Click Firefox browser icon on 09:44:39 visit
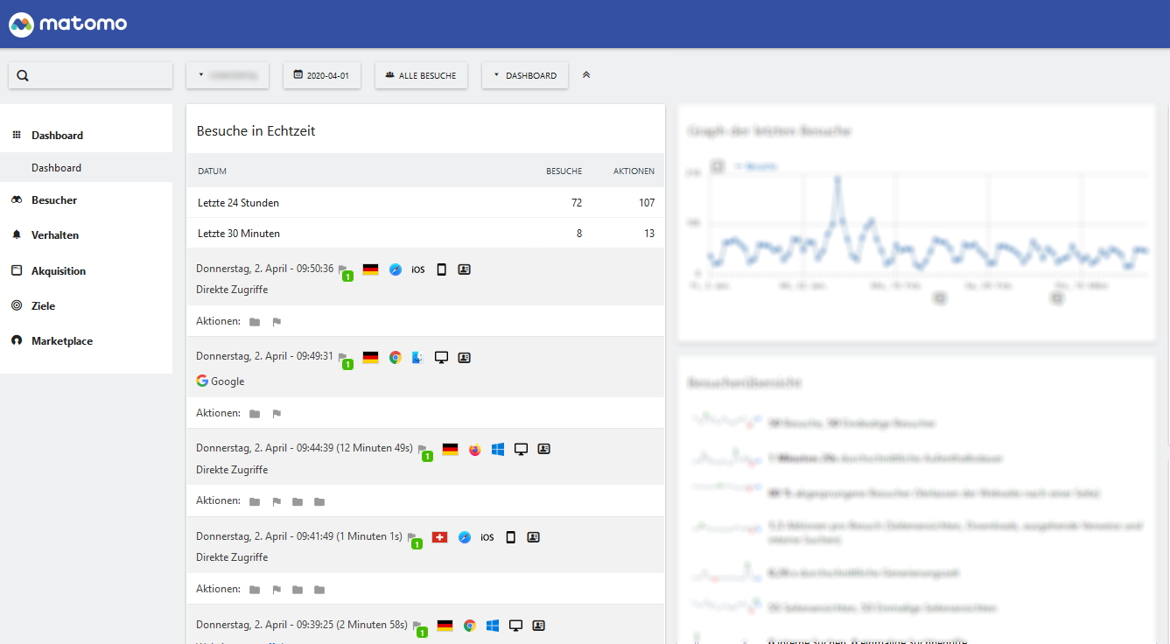 474,450
